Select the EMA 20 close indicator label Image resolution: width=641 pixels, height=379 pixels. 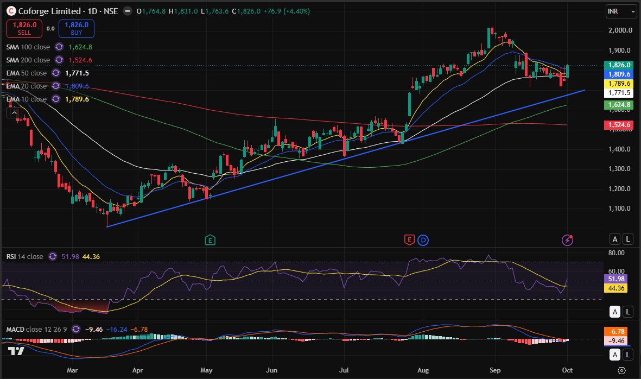tap(26, 86)
